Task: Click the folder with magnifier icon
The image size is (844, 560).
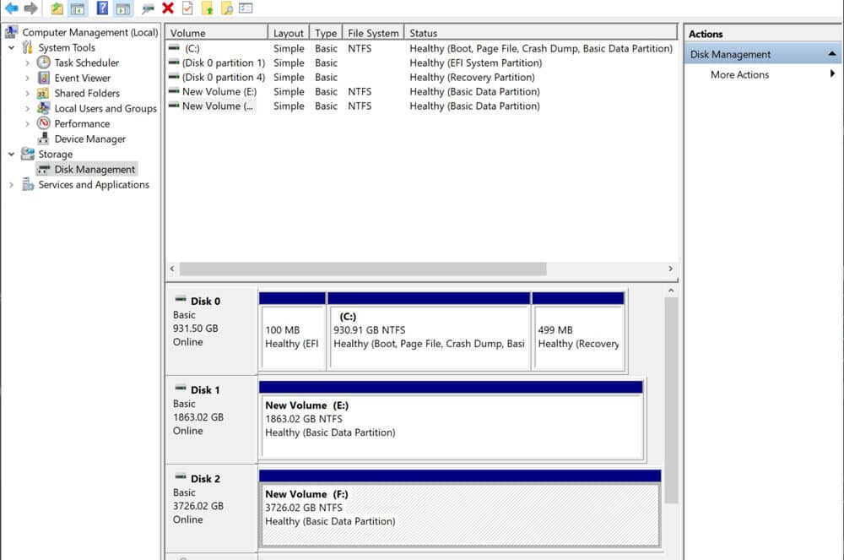Action: pyautogui.click(x=226, y=8)
